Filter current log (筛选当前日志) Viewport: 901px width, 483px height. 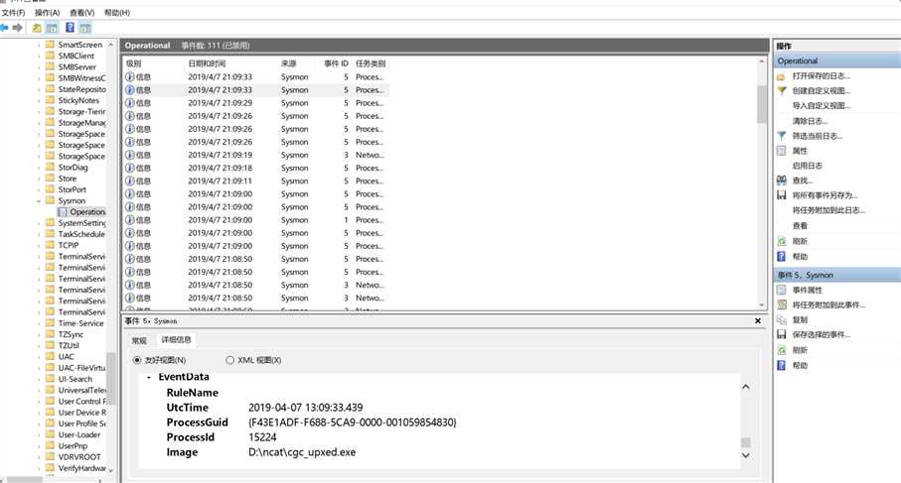tap(818, 136)
